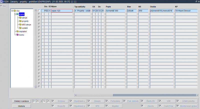Screen dimensions: 200x109
Task: Click the Cash Flow button
Action: (168, 106)
